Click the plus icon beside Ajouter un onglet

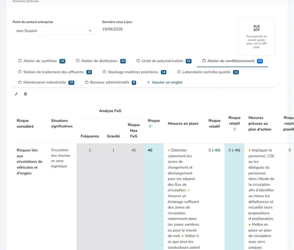pos(148,82)
